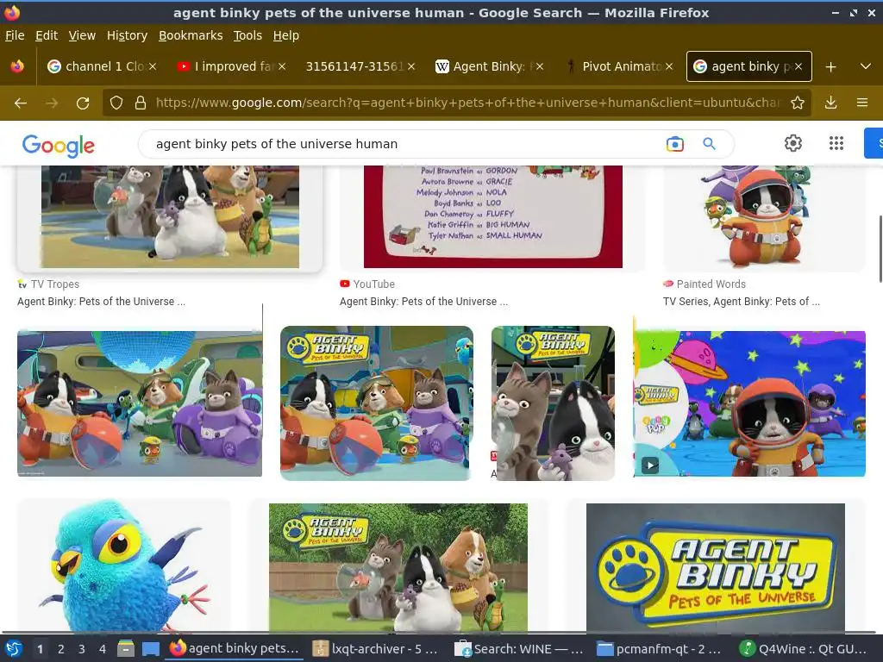
Task: Click the blue magnifier search button
Action: pyautogui.click(x=709, y=144)
